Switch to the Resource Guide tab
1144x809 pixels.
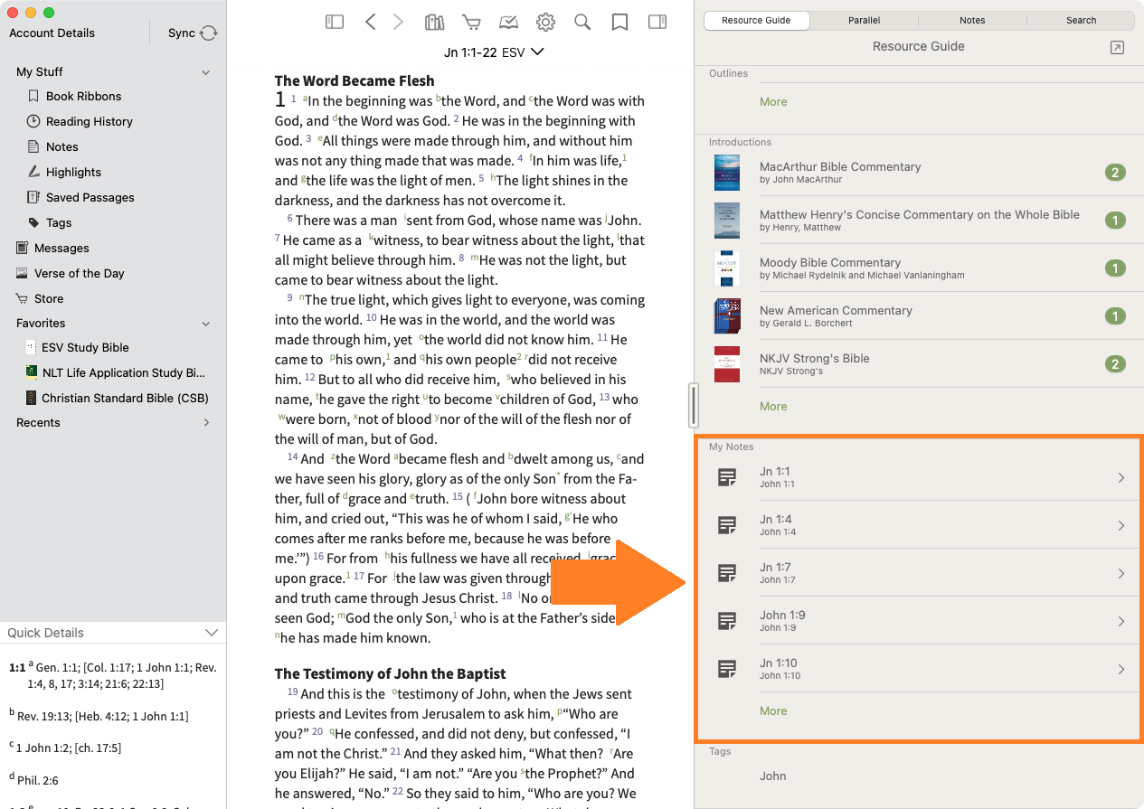tap(756, 20)
